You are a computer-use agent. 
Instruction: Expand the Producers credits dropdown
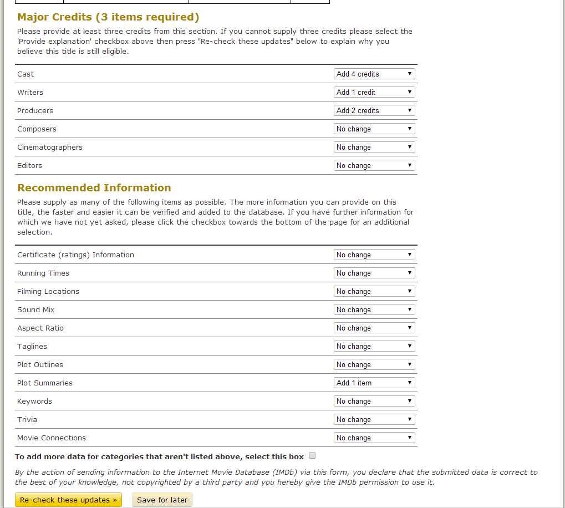(x=374, y=110)
